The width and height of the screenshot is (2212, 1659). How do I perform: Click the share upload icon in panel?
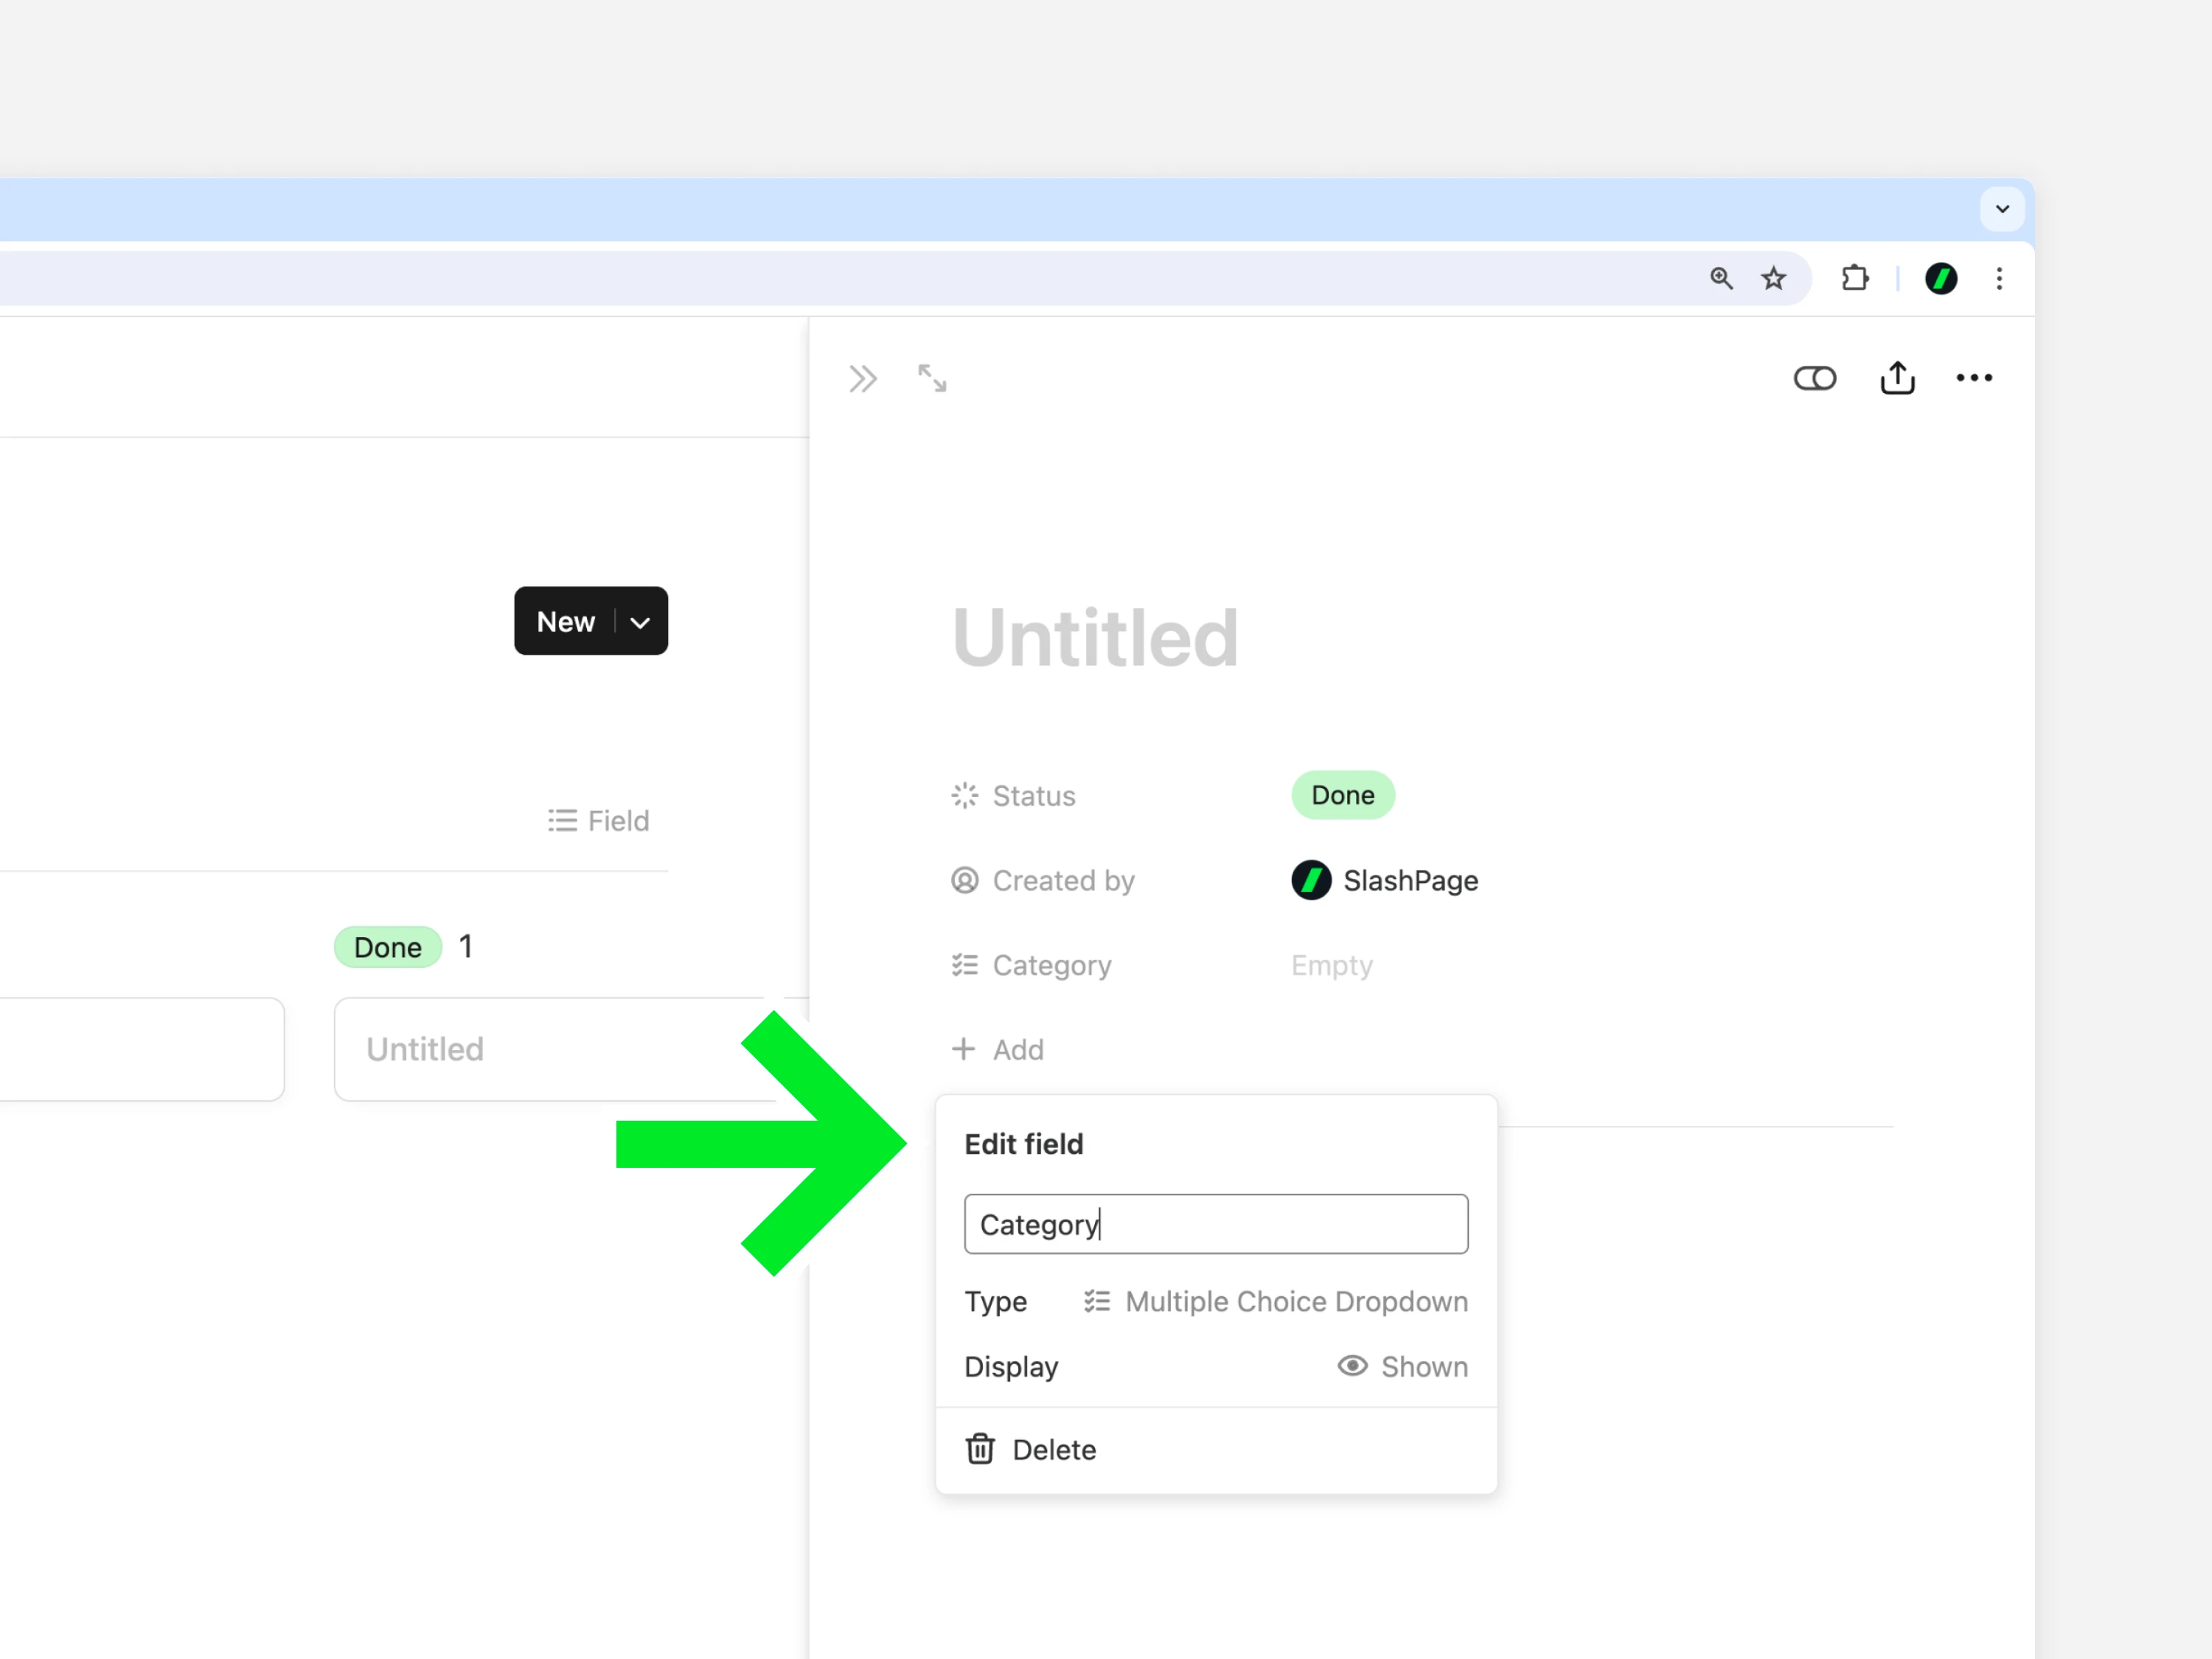click(x=1897, y=378)
